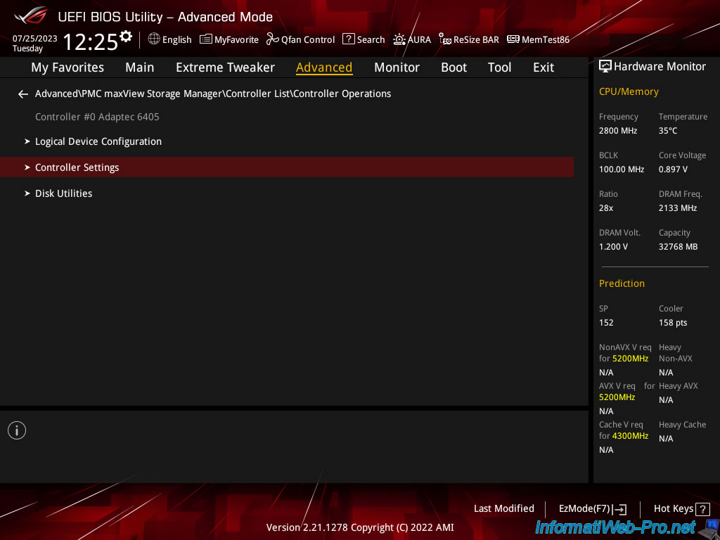Click the CPU/Memory heading
The height and width of the screenshot is (540, 720).
pyautogui.click(x=629, y=92)
